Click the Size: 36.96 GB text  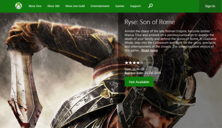134,69
